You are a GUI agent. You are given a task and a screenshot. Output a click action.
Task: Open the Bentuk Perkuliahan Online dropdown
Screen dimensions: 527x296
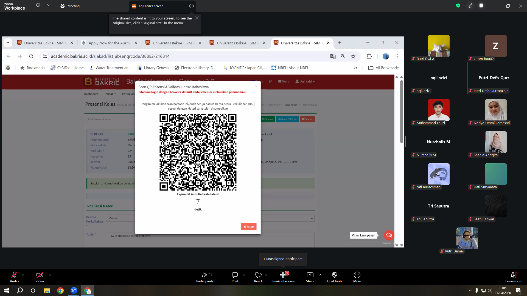(x=210, y=218)
